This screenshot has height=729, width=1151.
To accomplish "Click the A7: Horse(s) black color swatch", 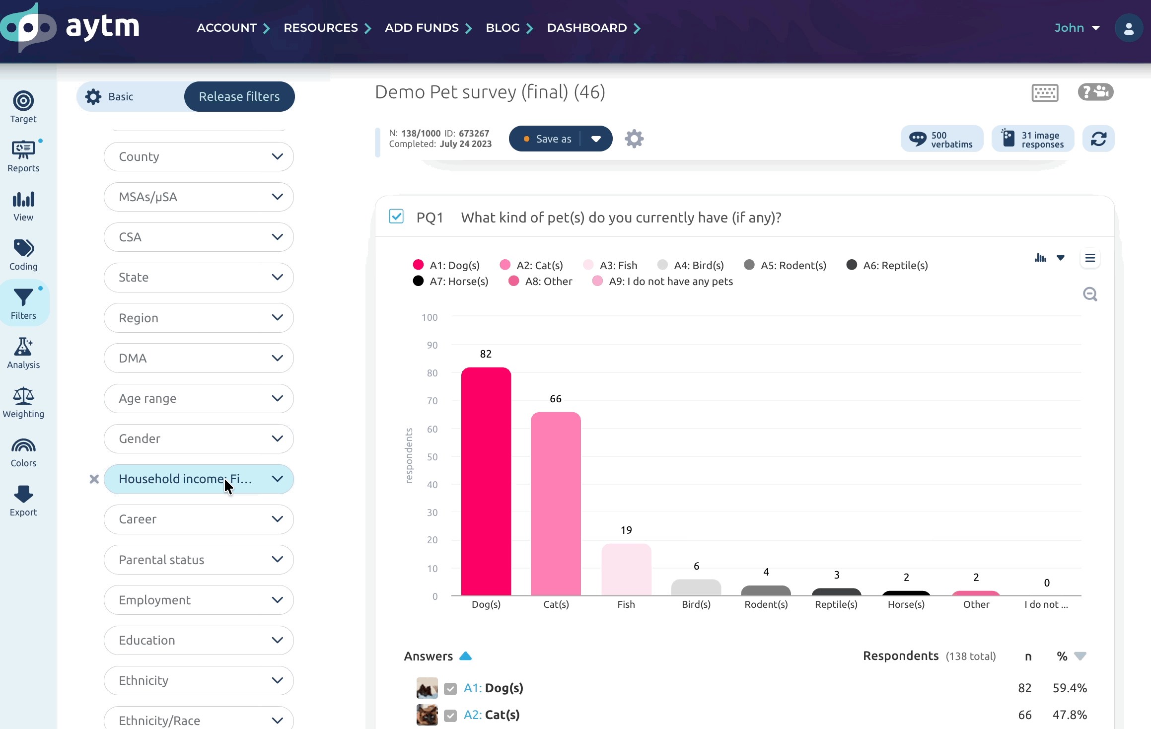I will click(418, 281).
